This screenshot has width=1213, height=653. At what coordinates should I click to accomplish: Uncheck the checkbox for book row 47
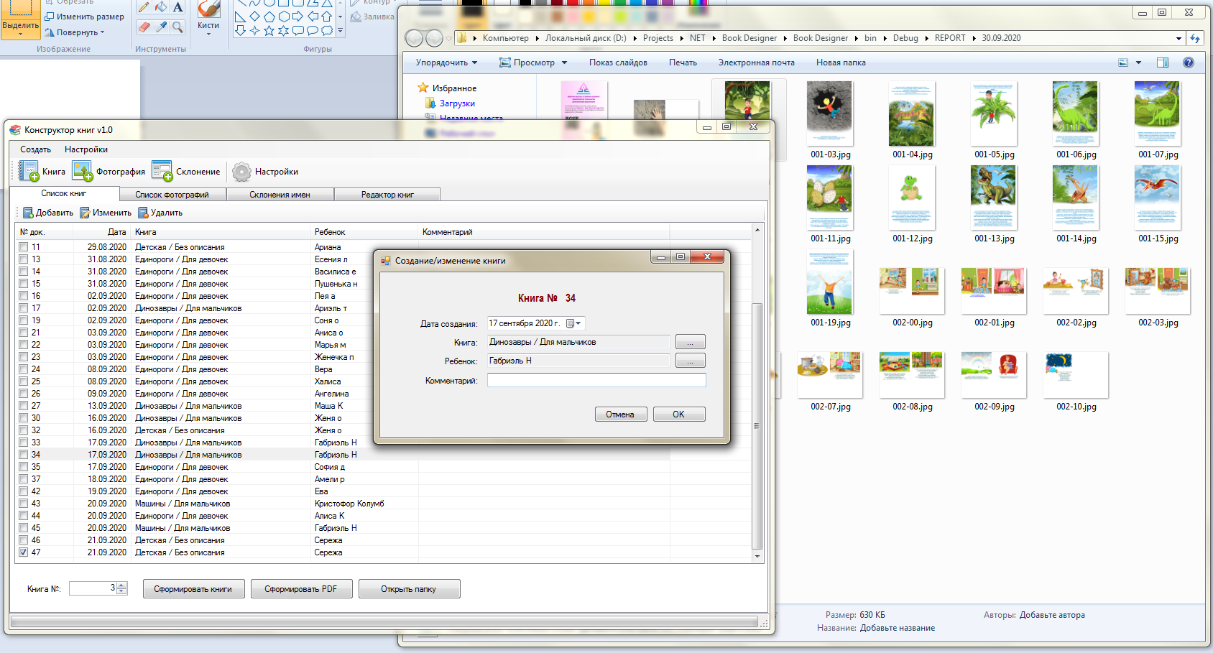(x=24, y=552)
